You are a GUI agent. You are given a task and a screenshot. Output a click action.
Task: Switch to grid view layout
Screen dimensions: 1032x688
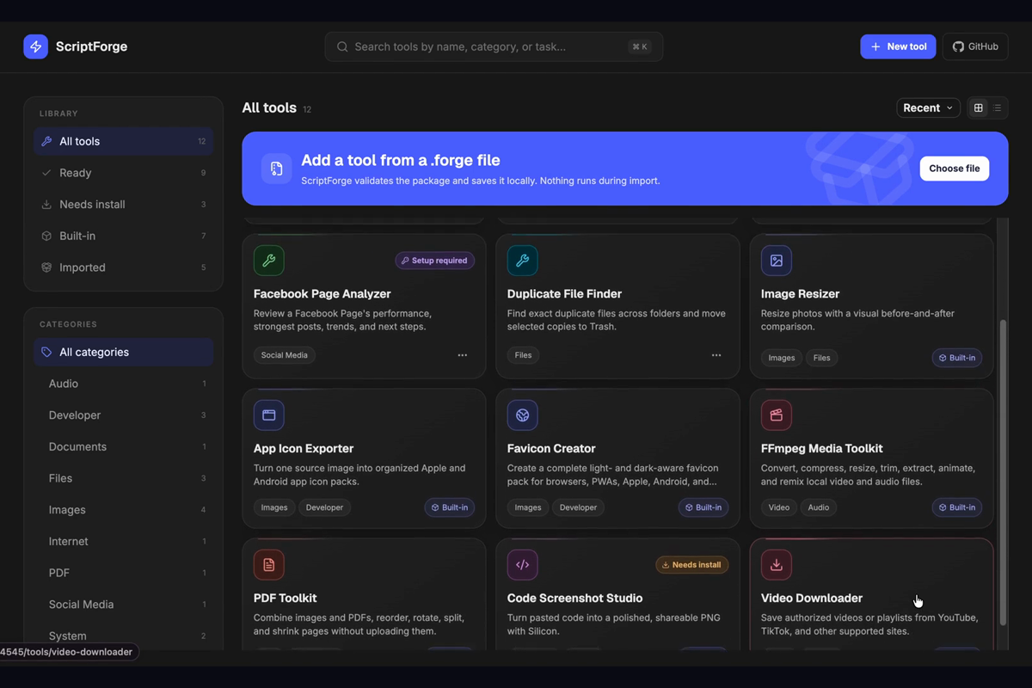click(978, 108)
